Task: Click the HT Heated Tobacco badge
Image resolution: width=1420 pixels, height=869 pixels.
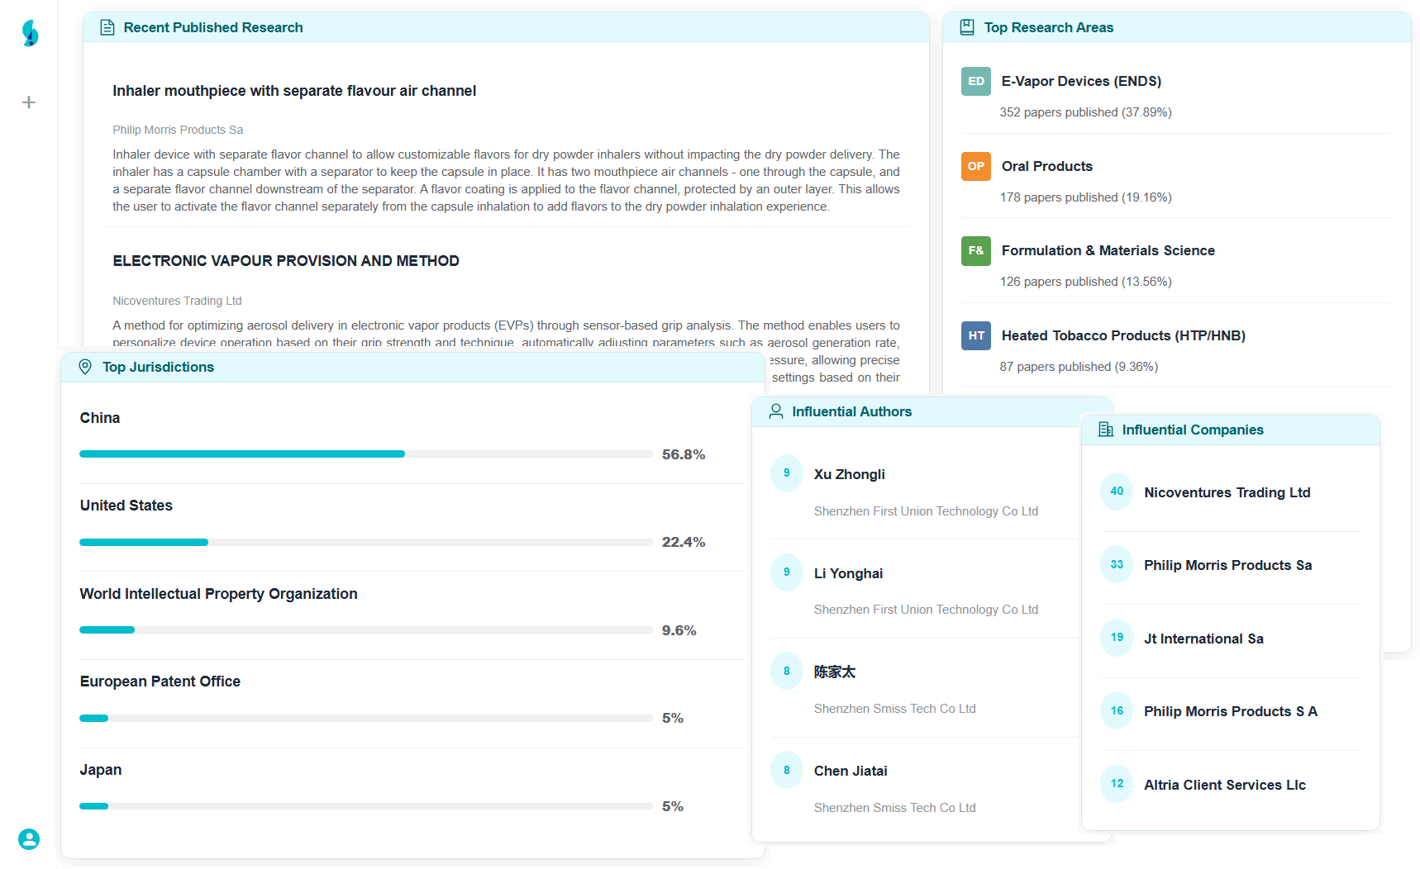Action: 976,335
